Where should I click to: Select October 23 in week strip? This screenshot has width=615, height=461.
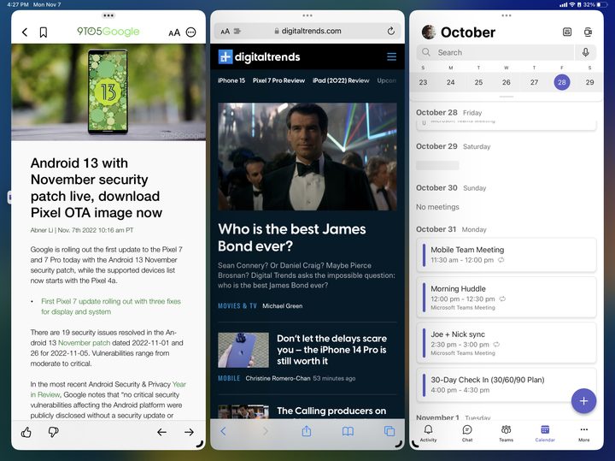[423, 82]
